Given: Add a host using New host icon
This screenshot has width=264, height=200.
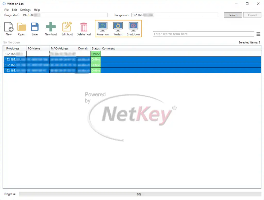Looking at the screenshot, I should pos(51,27).
